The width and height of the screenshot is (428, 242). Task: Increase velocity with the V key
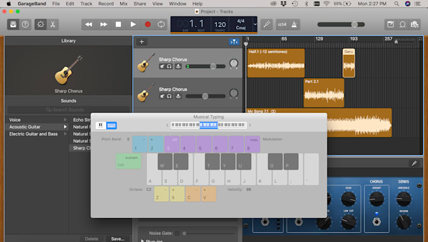[x=209, y=194]
